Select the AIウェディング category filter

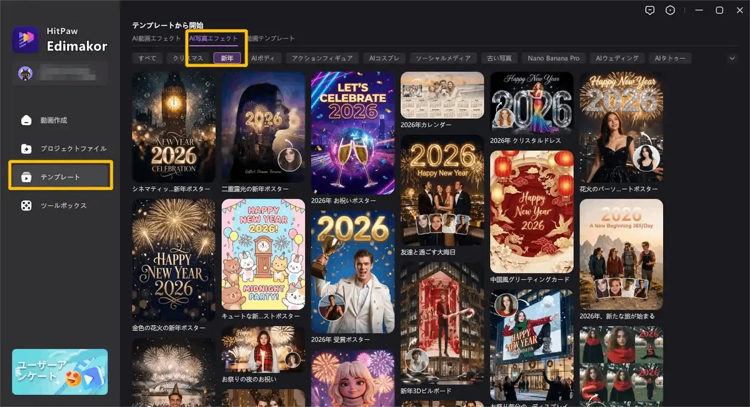click(617, 58)
